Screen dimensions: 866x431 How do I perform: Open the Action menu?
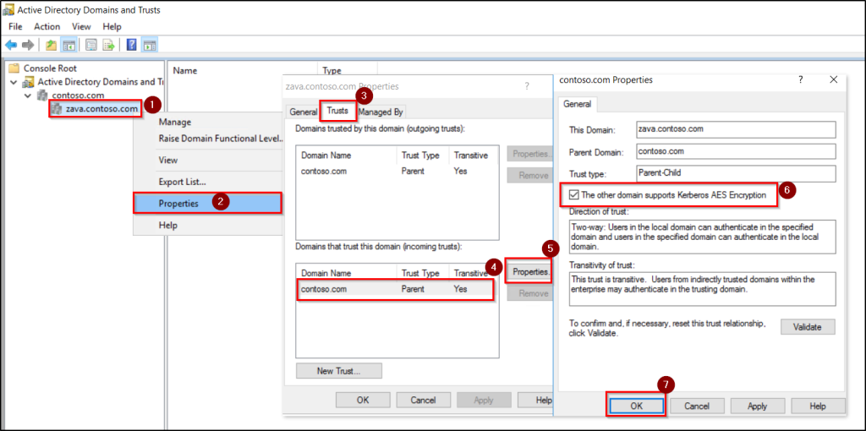pyautogui.click(x=47, y=26)
